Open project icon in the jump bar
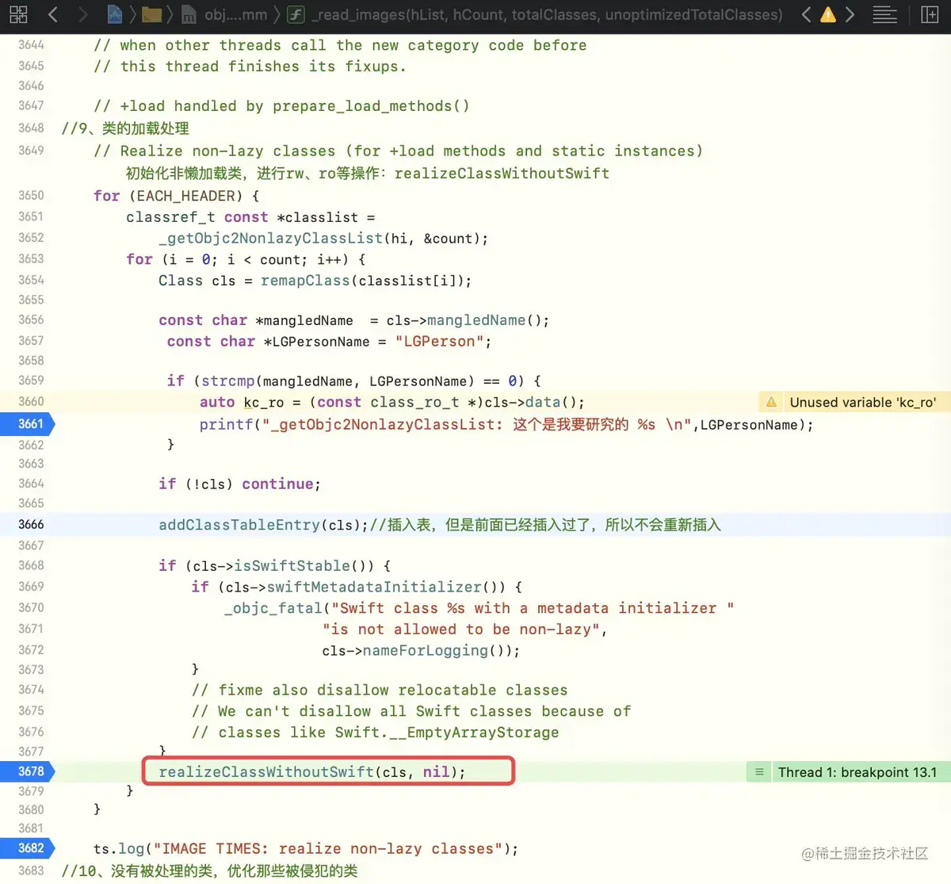This screenshot has height=884, width=951. pyautogui.click(x=115, y=14)
